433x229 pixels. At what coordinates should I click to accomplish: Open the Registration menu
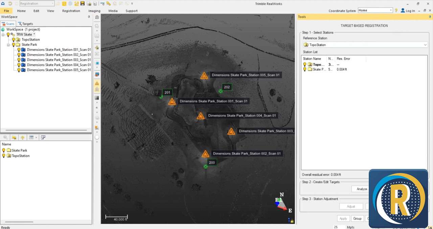coord(71,11)
